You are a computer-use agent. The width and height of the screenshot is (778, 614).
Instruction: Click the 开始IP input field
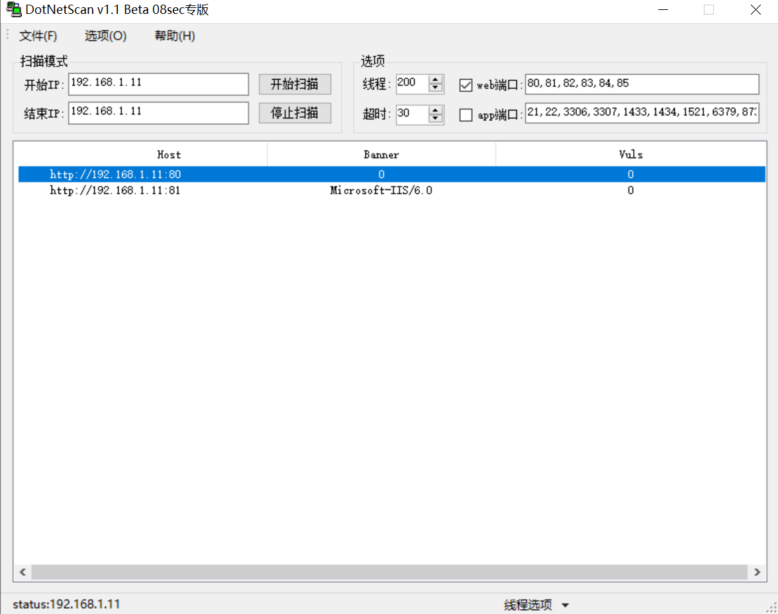coord(158,84)
